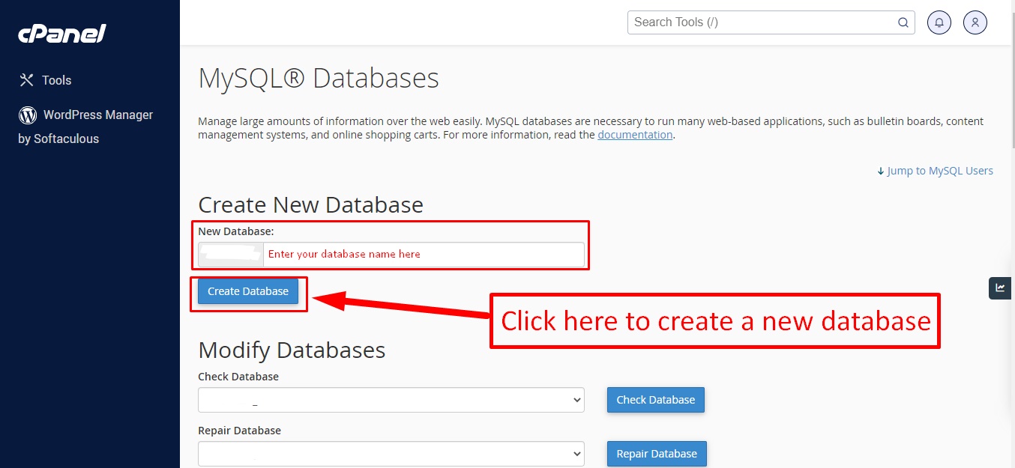Screen dimensions: 1015x468
Task: Click the magnifier icon in the search box
Action: pos(903,22)
